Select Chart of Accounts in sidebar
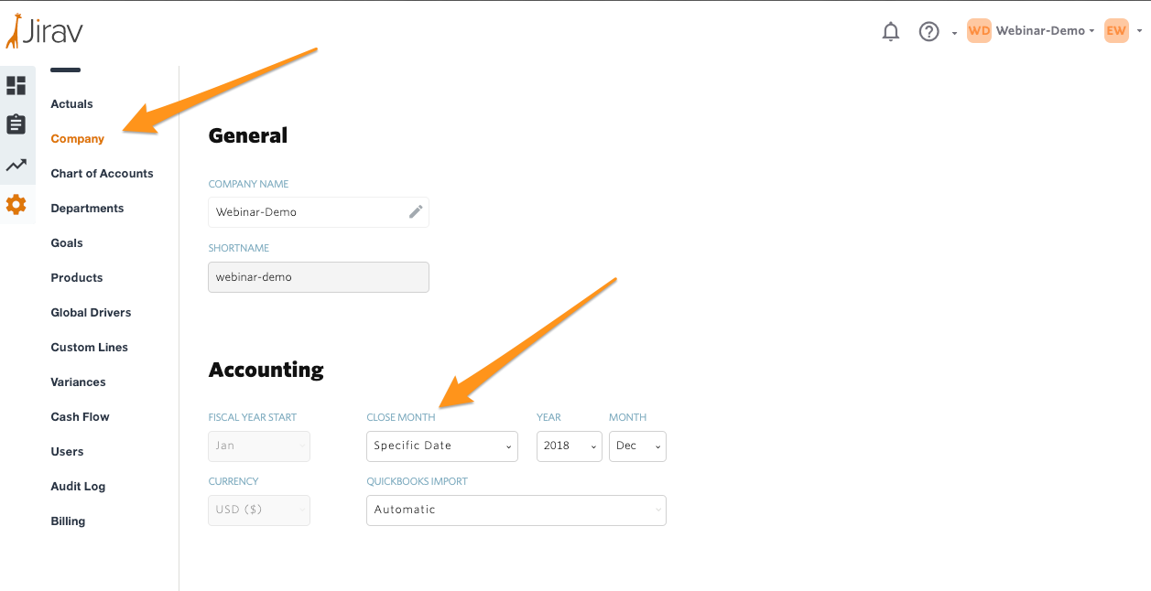Viewport: 1151px width, 591px height. pyautogui.click(x=102, y=174)
